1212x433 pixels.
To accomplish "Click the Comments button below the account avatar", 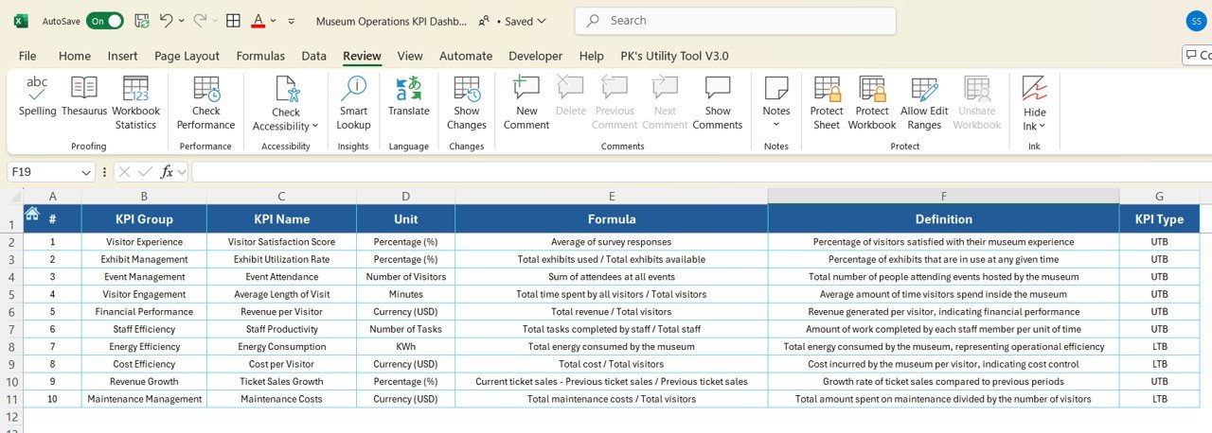I will [x=1198, y=56].
